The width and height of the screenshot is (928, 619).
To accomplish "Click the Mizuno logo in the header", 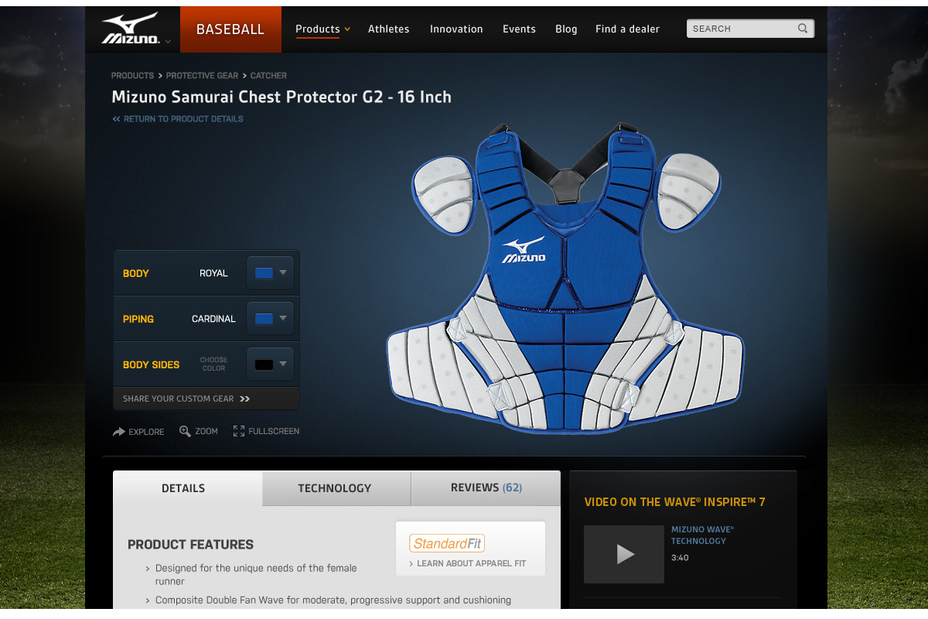I will 130,29.
